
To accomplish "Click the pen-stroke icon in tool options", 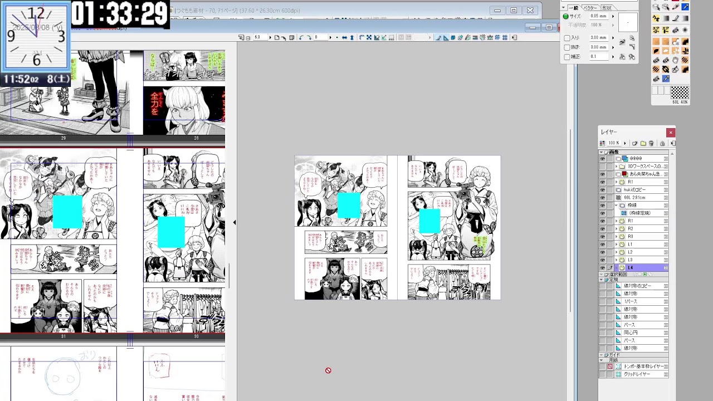I will point(622,42).
